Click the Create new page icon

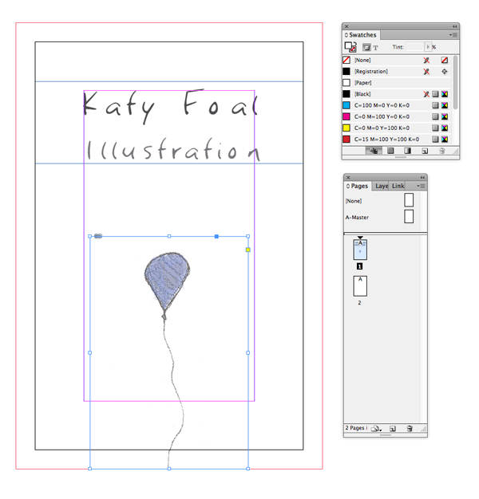pyautogui.click(x=393, y=429)
